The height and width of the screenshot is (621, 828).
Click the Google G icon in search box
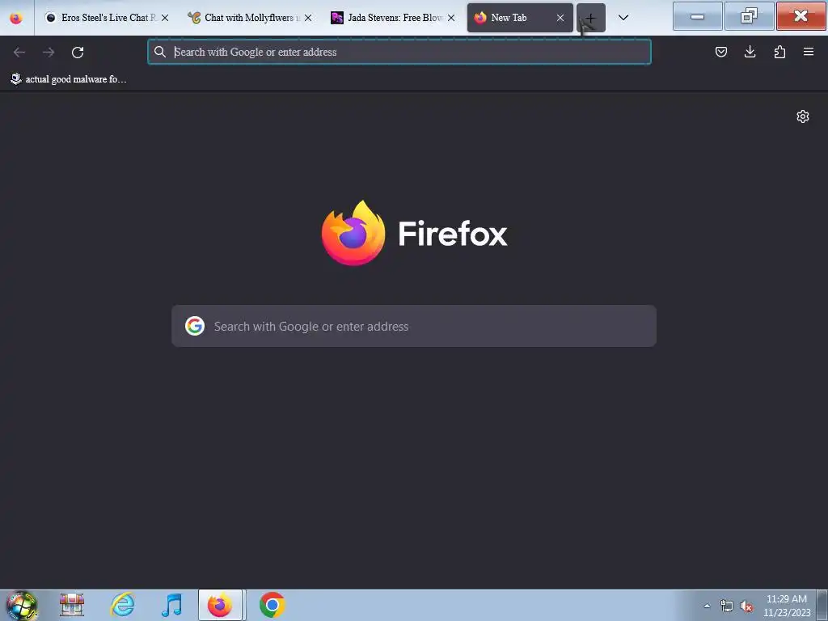click(x=195, y=326)
